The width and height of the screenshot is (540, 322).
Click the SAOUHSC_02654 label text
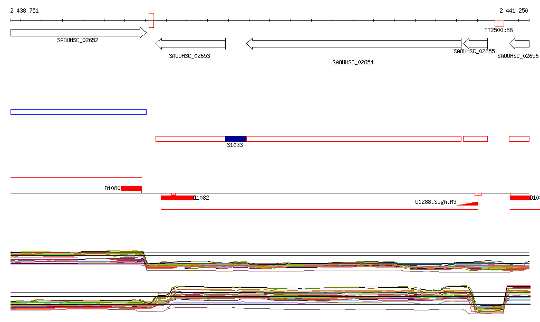coord(353,62)
